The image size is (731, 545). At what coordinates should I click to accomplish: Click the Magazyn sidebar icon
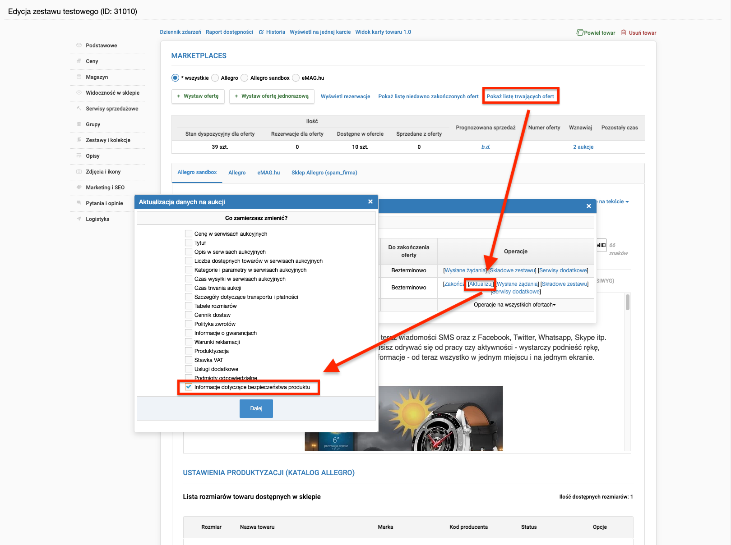[x=79, y=77]
